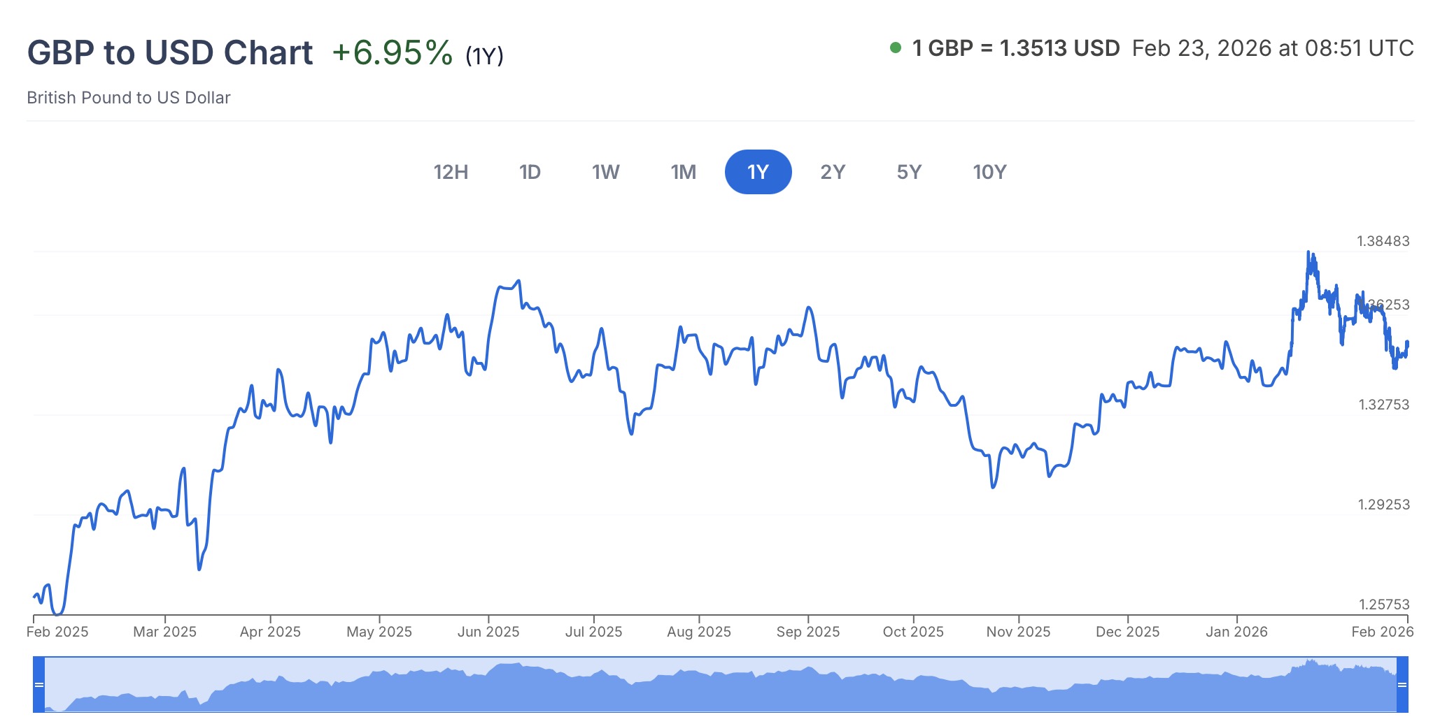
Task: Click the Nov 2025 axis label
Action: pyautogui.click(x=1018, y=632)
